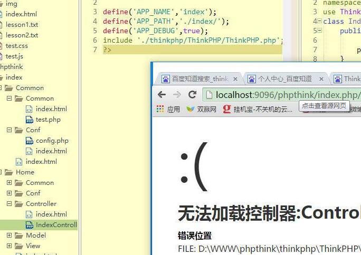
Task: Click index.html icon directly under Common
Action: click(x=19, y=162)
